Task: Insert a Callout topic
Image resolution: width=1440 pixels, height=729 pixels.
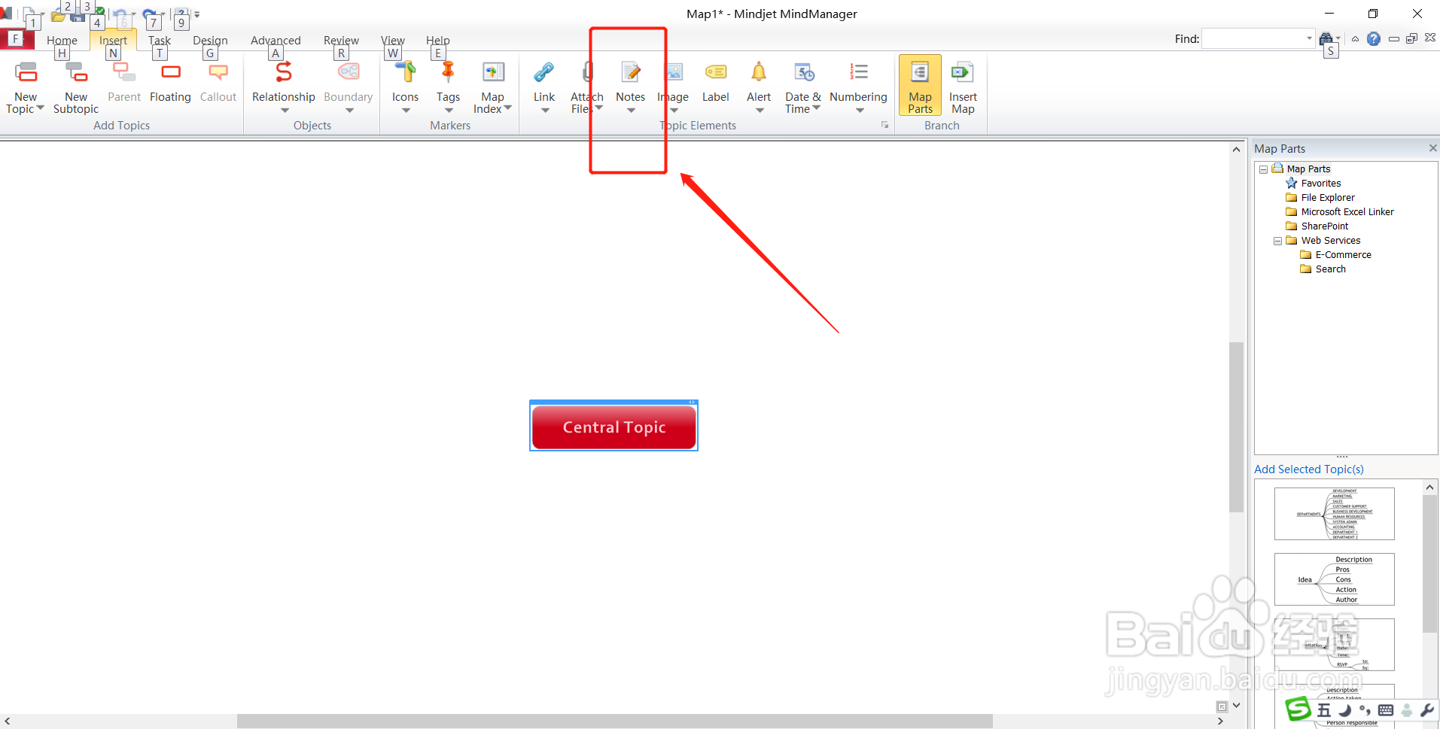Action: [218, 81]
